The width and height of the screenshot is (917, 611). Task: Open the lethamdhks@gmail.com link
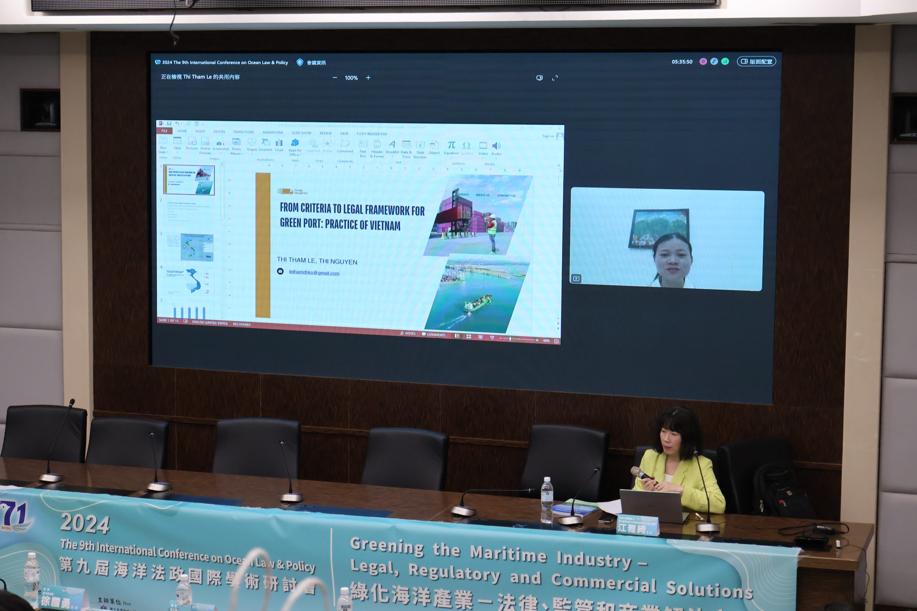[314, 273]
